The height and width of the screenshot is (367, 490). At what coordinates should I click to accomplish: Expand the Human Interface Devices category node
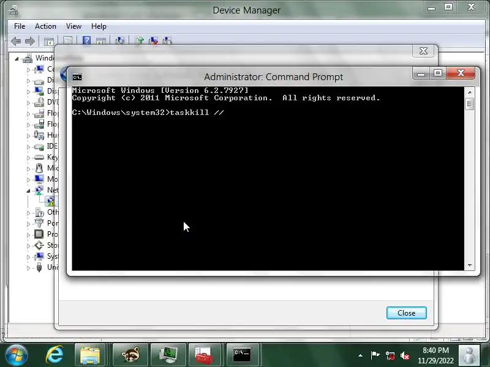point(28,136)
